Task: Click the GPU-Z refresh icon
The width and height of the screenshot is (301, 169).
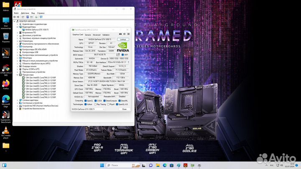Action: pos(125,34)
